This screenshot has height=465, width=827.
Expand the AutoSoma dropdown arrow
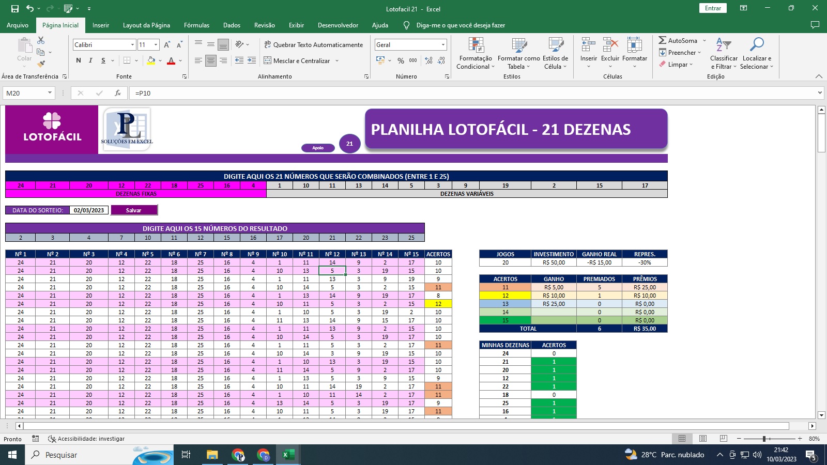704,40
